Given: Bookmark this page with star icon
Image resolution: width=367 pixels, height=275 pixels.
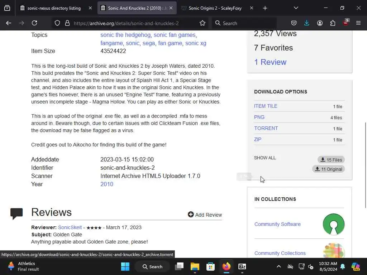Looking at the screenshot, I should (x=202, y=23).
